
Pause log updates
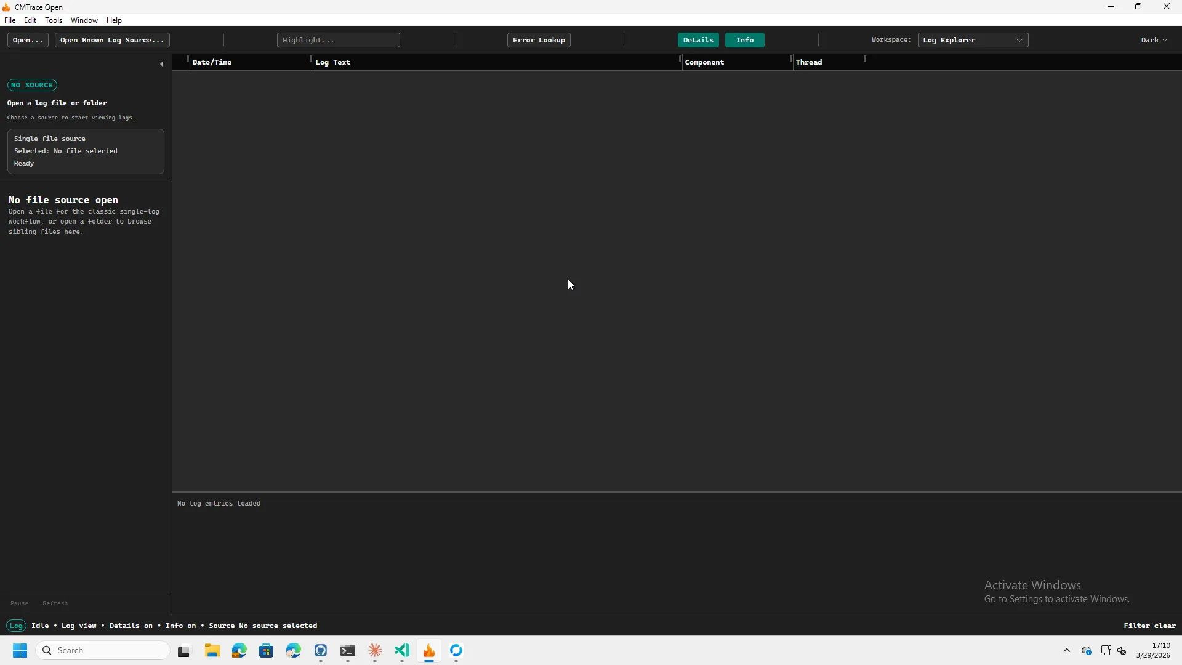(x=19, y=603)
